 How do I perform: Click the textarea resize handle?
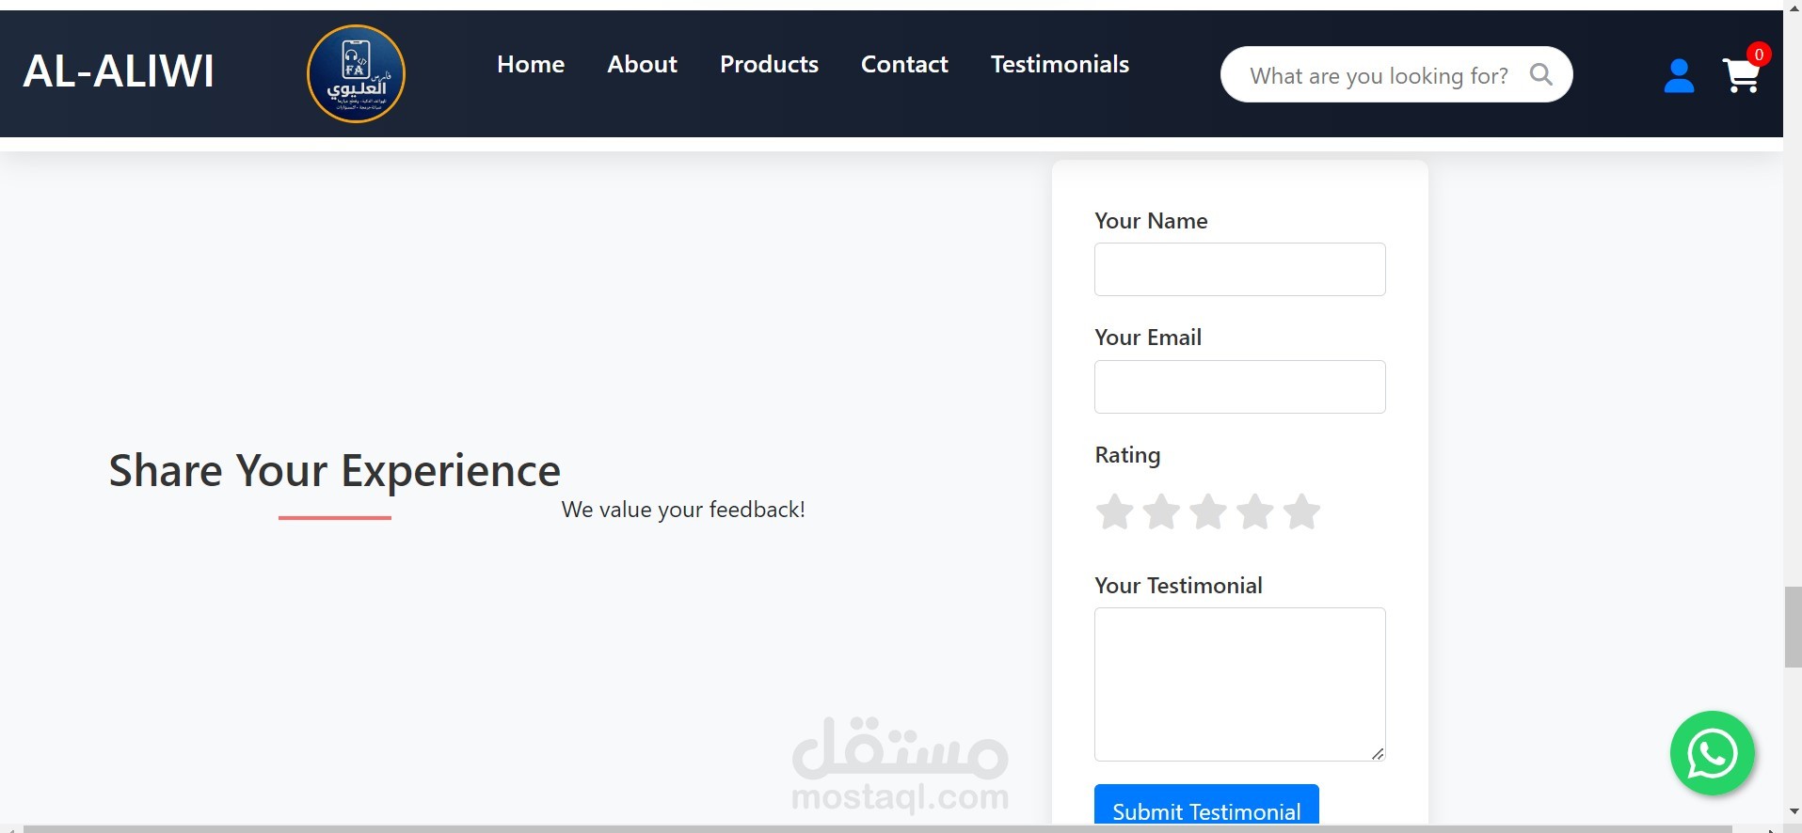[x=1378, y=753]
